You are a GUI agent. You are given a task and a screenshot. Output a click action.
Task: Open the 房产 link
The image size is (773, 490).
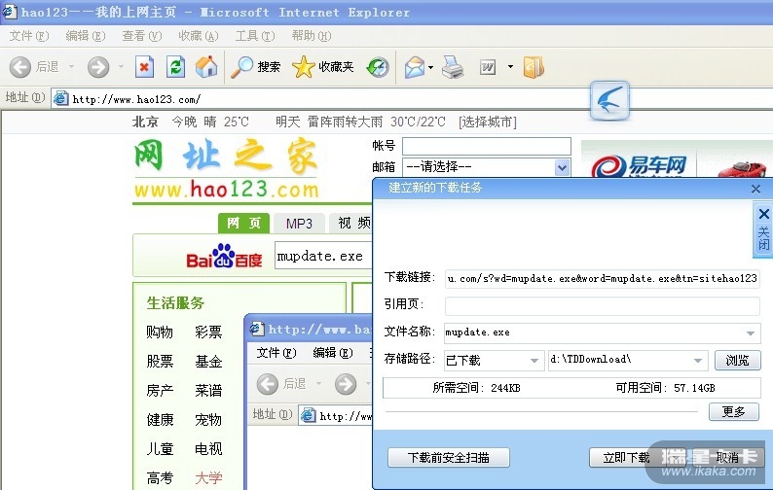click(160, 391)
